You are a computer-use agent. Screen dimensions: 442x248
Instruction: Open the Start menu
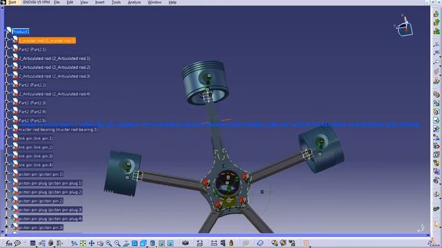(x=12, y=2)
